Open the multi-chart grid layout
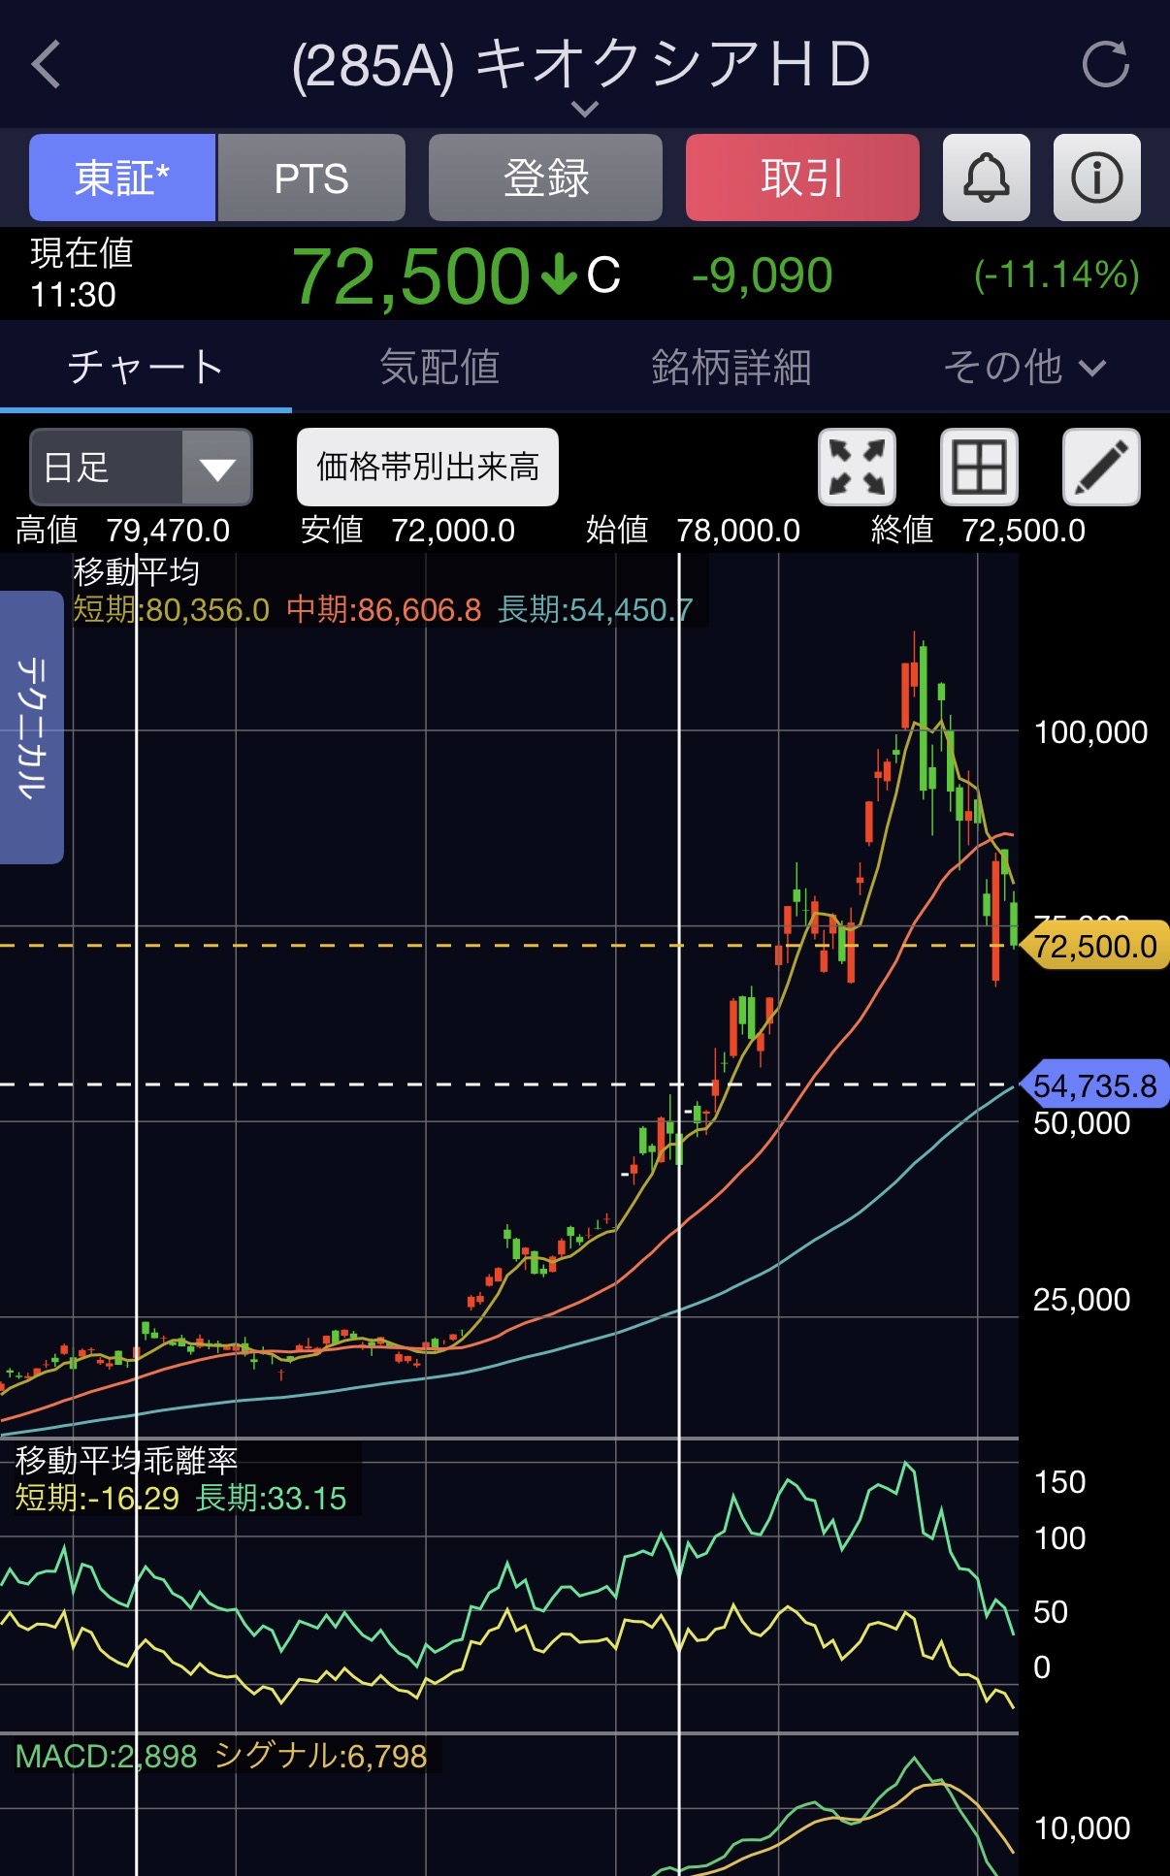The image size is (1170, 1876). [979, 467]
